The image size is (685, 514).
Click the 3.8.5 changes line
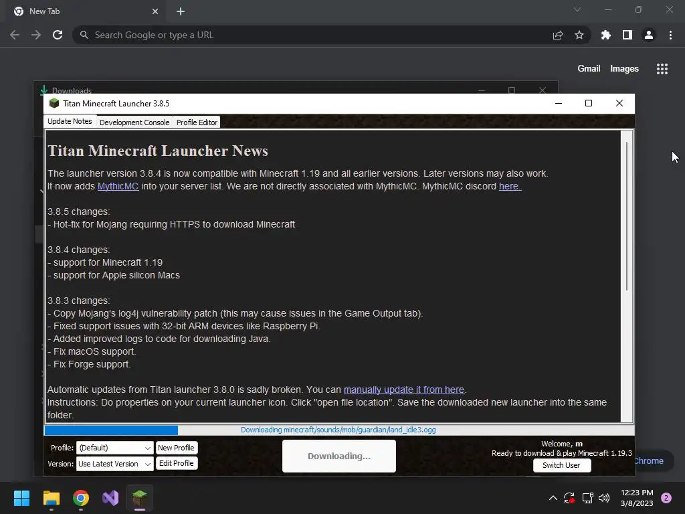(79, 211)
